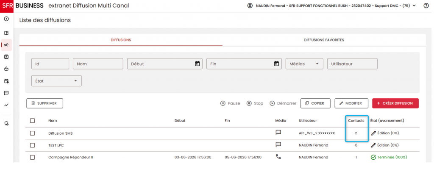Click the extranet Diffusion Multi Canal title

tap(89, 6)
